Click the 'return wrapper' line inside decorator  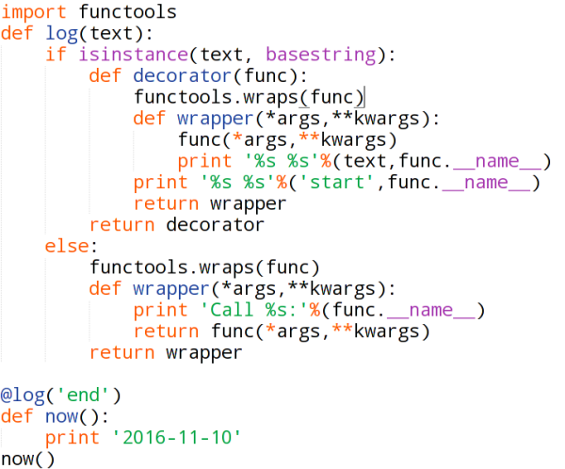point(210,204)
